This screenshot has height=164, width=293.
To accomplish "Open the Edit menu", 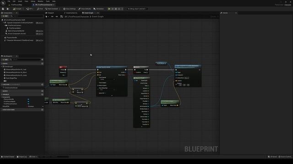I will pyautogui.click(x=14, y=1).
